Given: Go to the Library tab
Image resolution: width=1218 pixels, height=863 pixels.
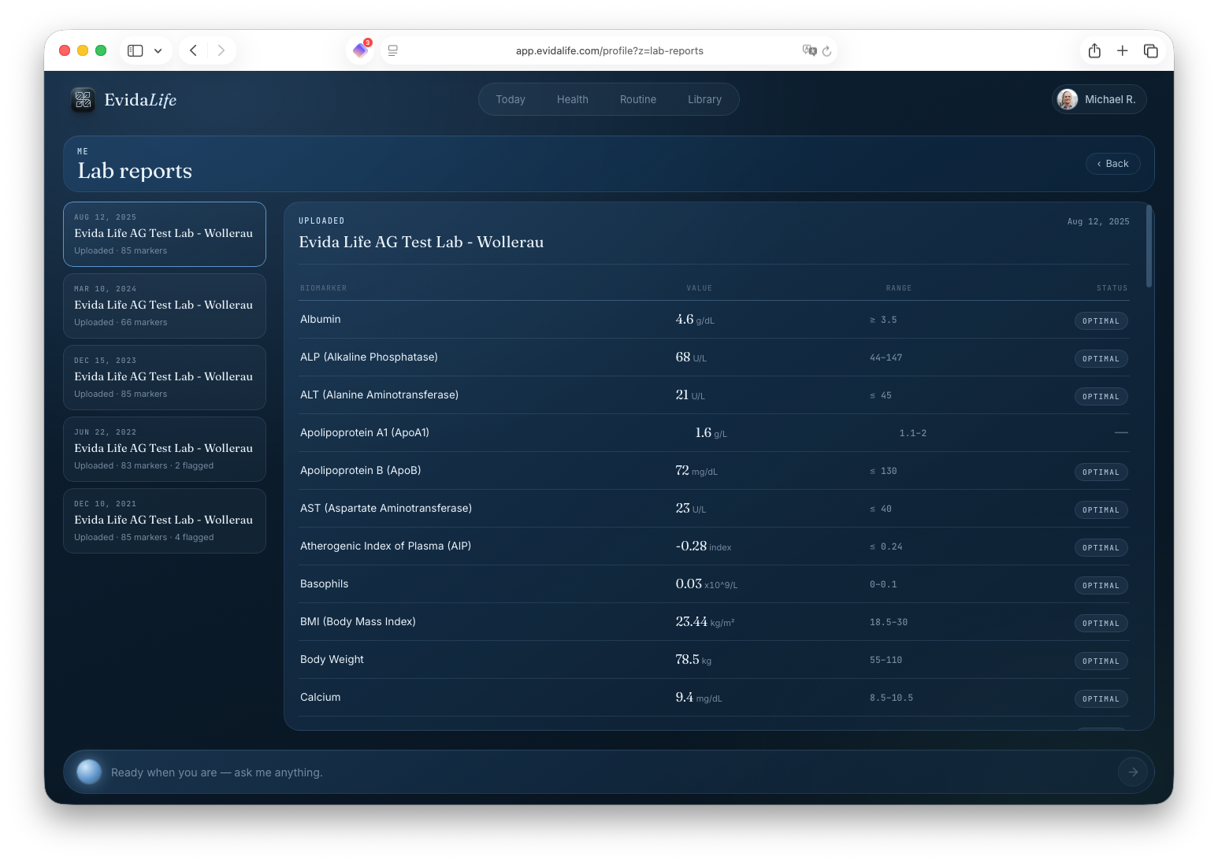Looking at the screenshot, I should tap(704, 99).
